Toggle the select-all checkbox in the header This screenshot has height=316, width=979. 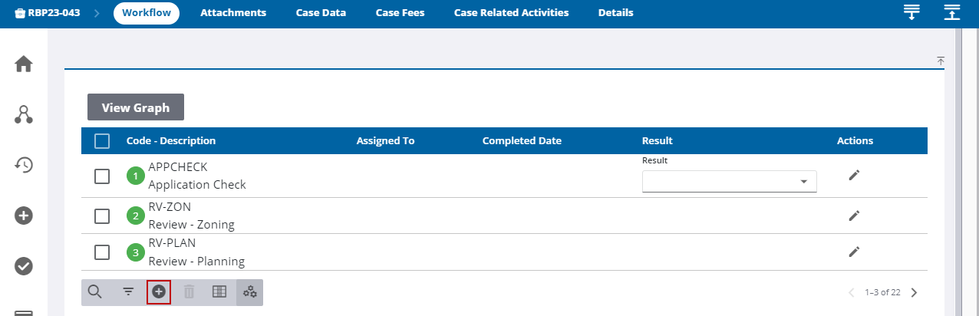(x=102, y=141)
